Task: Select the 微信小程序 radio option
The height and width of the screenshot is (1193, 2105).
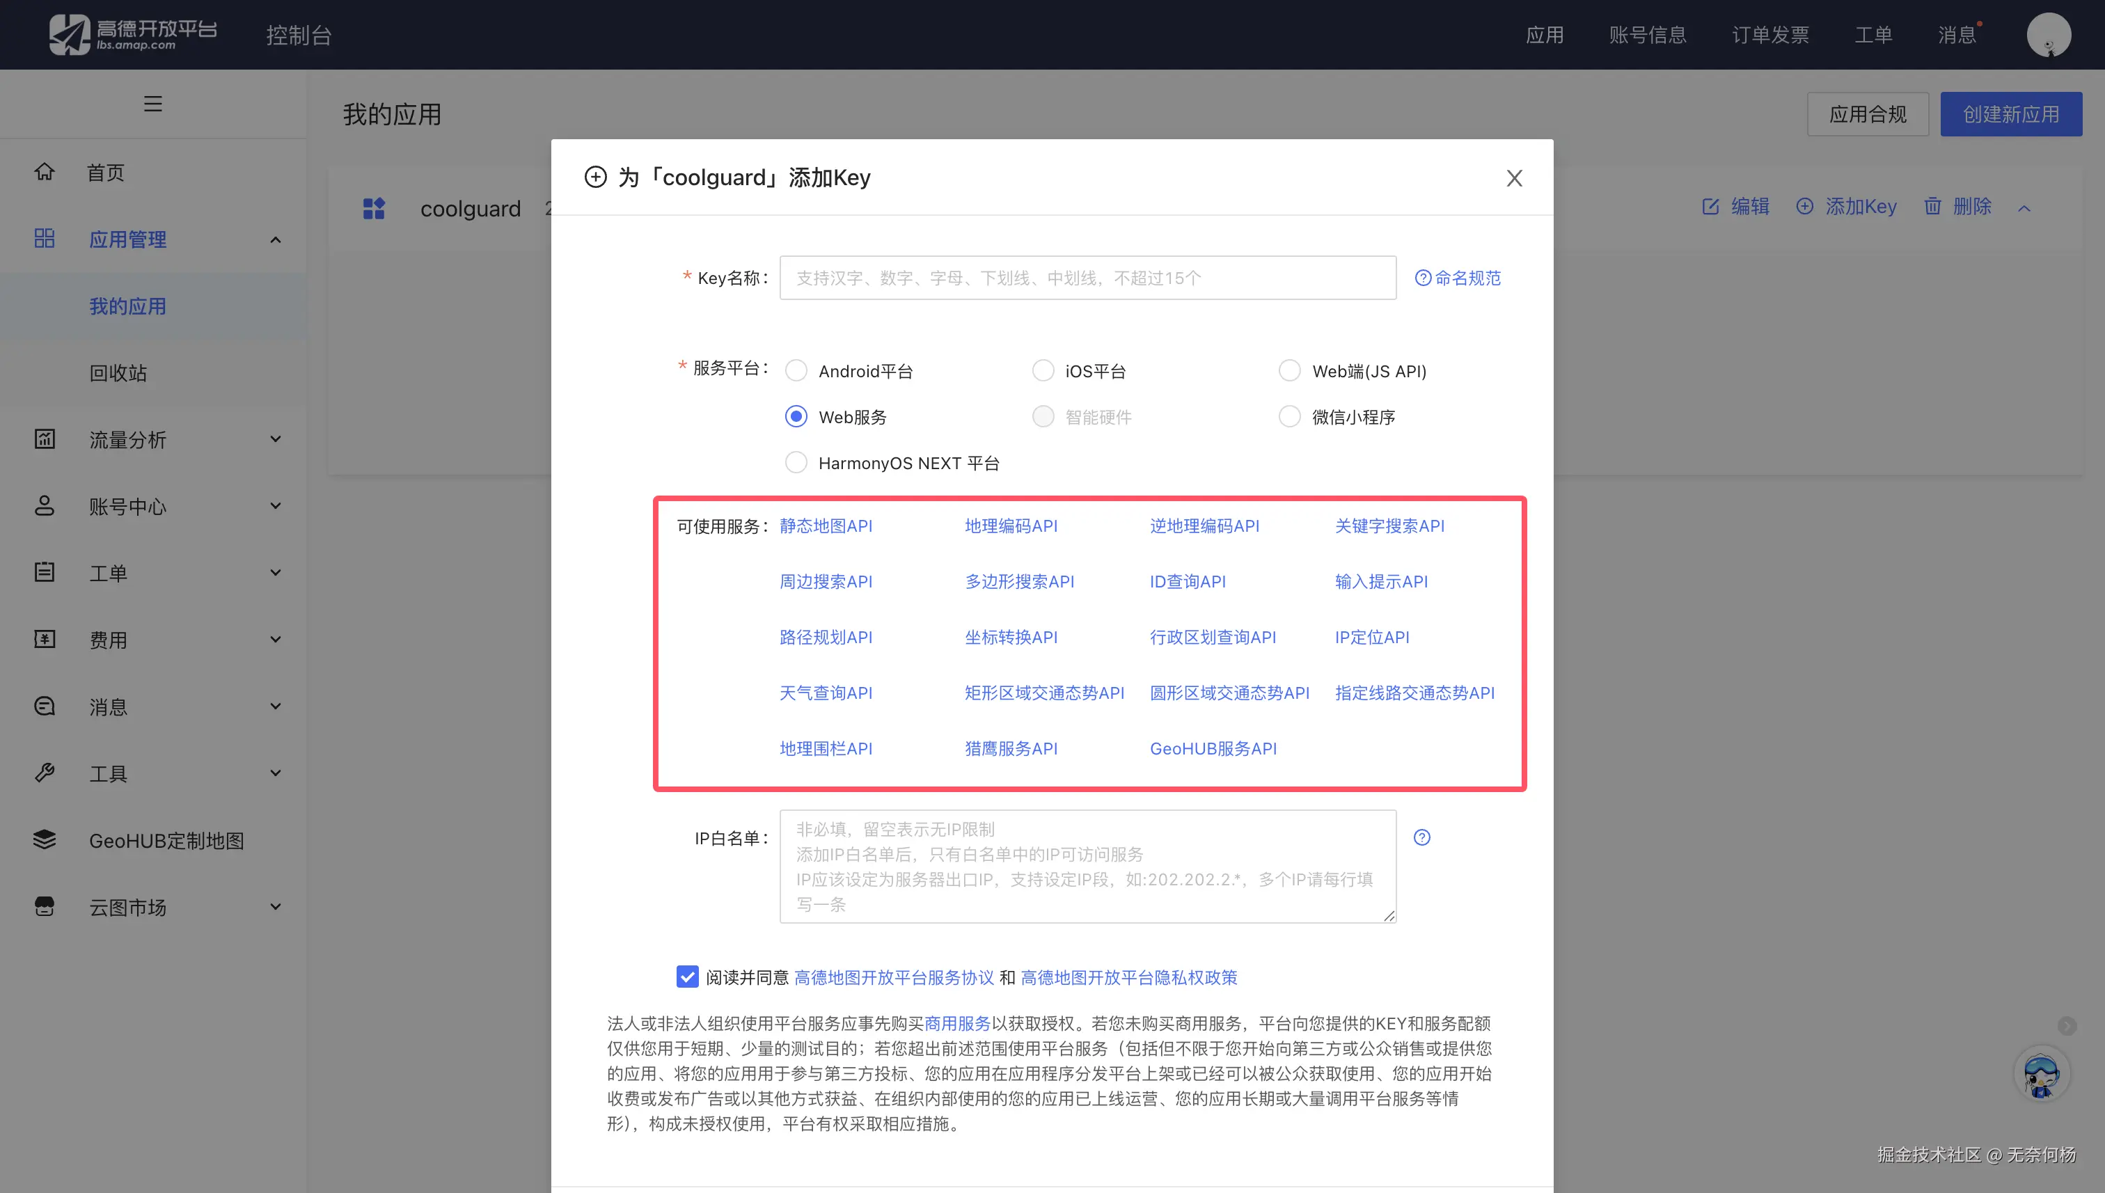Action: tap(1289, 416)
